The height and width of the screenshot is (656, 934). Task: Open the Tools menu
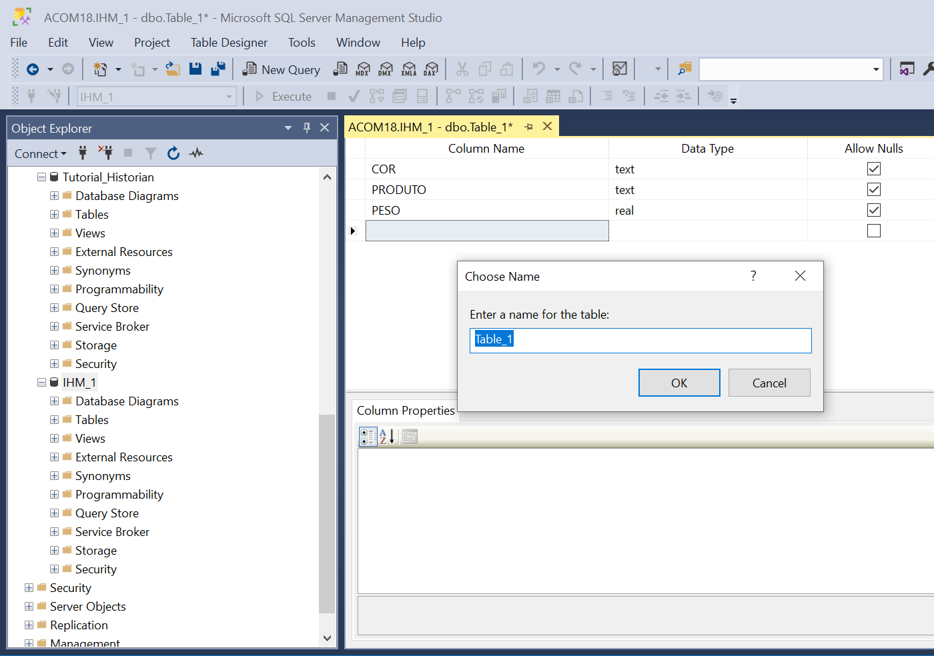(302, 42)
